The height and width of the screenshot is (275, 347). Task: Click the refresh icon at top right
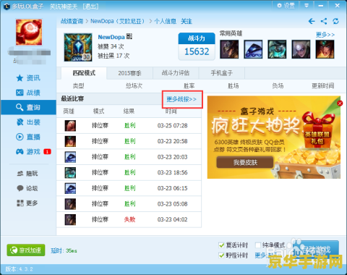click(335, 21)
